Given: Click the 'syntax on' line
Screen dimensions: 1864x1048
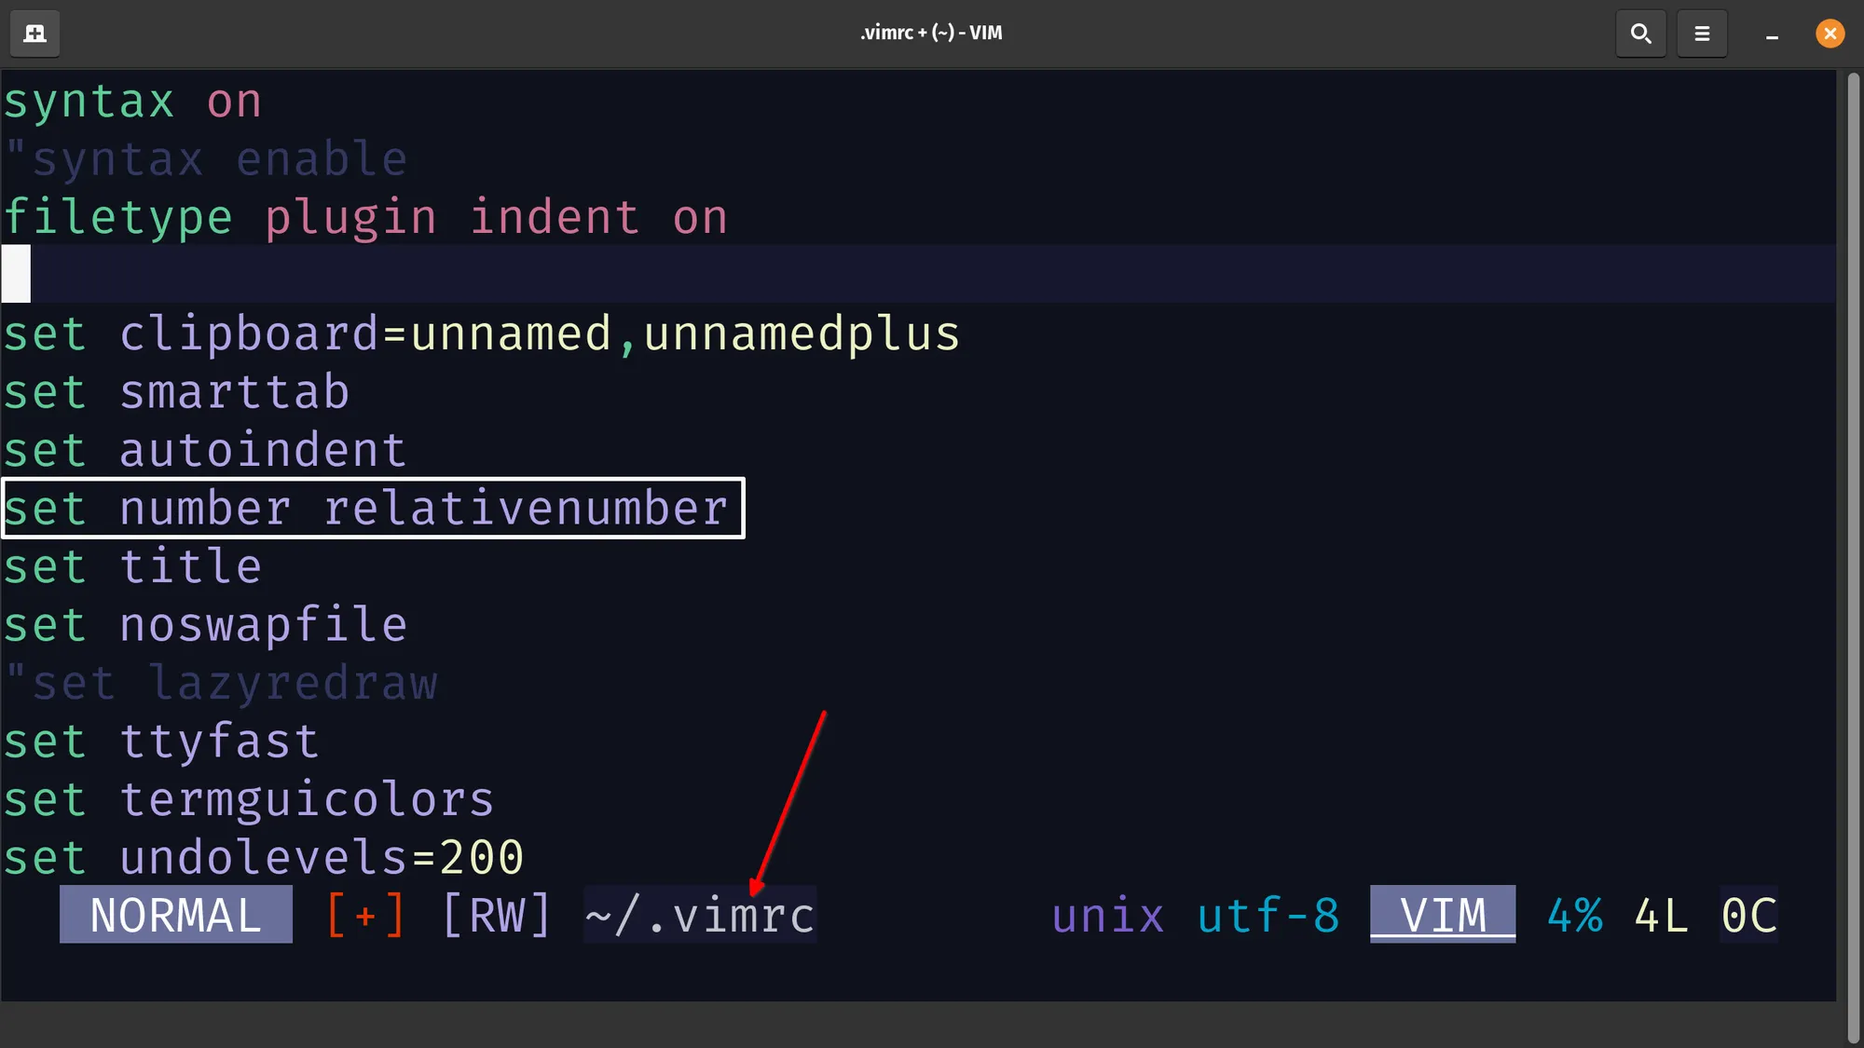Looking at the screenshot, I should (x=132, y=102).
